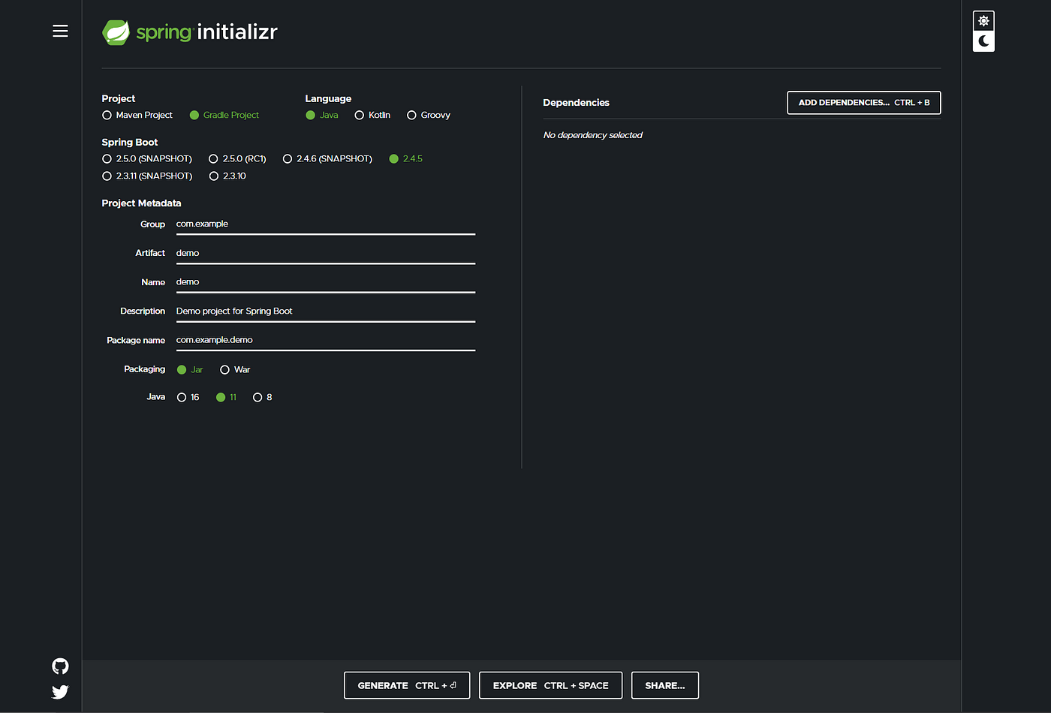This screenshot has height=713, width=1051.
Task: Open the Explore project preview
Action: pos(550,684)
